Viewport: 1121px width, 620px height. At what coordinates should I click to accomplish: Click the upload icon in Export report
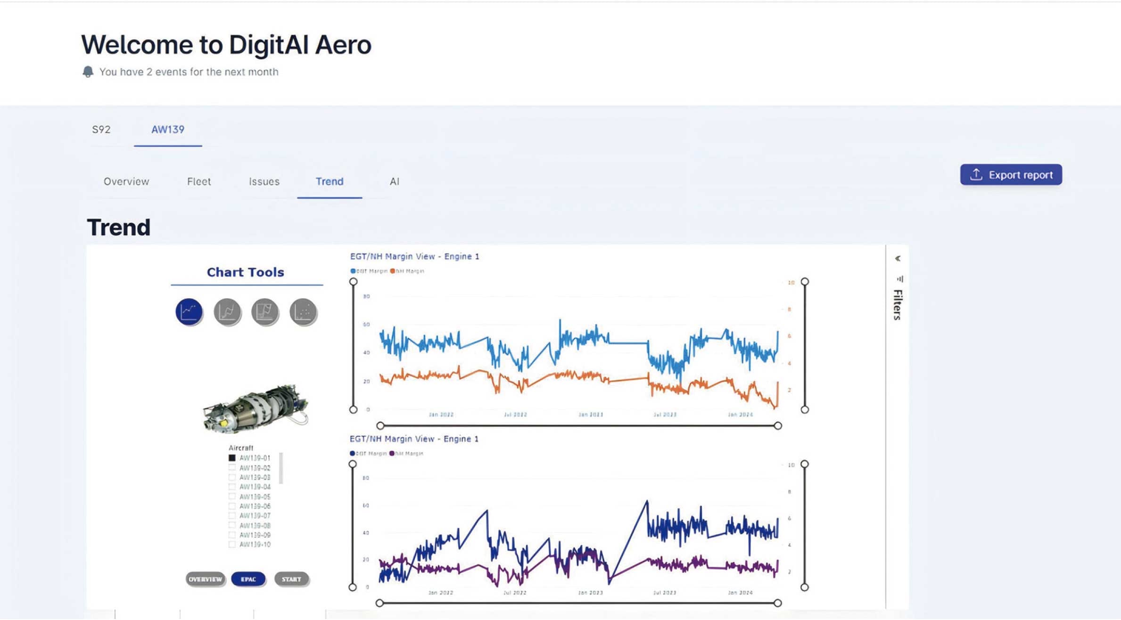[x=976, y=175]
